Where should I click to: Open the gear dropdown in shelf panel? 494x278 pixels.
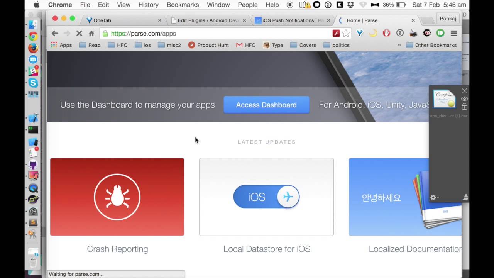pos(434,197)
